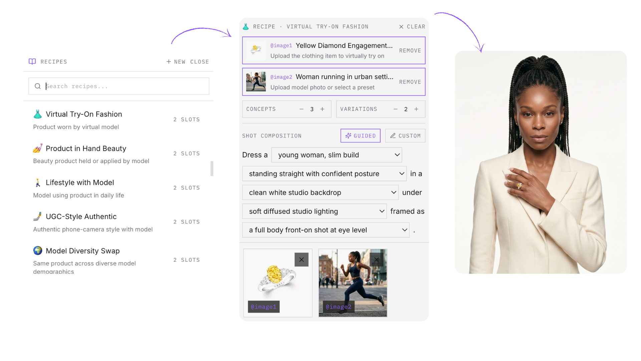Pick the UGC-Style Authentic recipe
The height and width of the screenshot is (361, 641).
(x=118, y=223)
